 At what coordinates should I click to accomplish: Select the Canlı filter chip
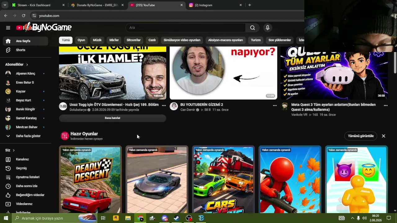click(152, 40)
